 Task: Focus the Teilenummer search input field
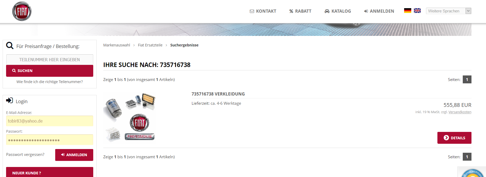coord(50,60)
